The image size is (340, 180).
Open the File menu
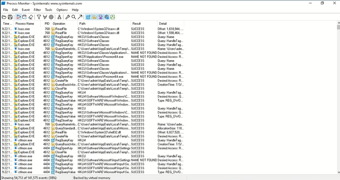coord(6,10)
